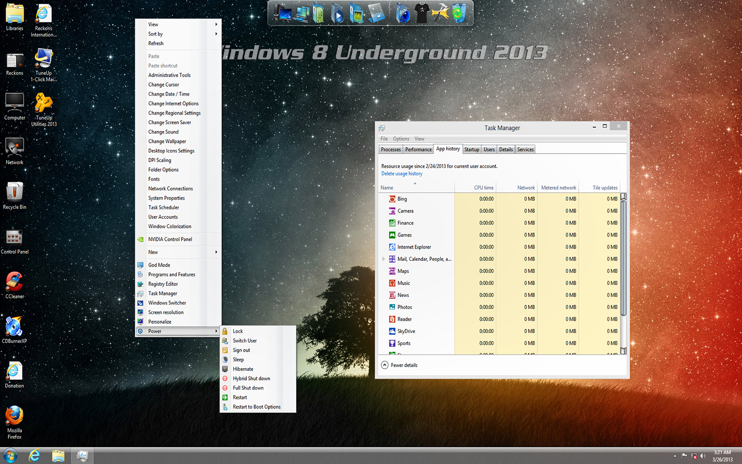Switch to the Details tab
The width and height of the screenshot is (742, 464).
(x=506, y=150)
